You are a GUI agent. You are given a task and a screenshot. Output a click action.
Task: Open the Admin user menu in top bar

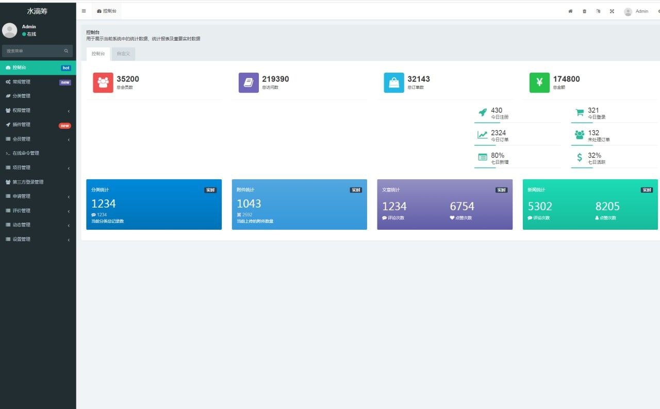click(x=636, y=11)
